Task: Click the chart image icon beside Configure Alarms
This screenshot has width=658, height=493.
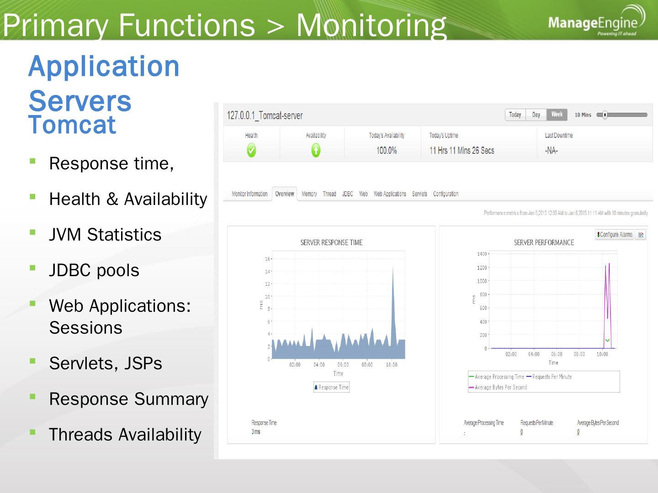Action: coord(641,235)
